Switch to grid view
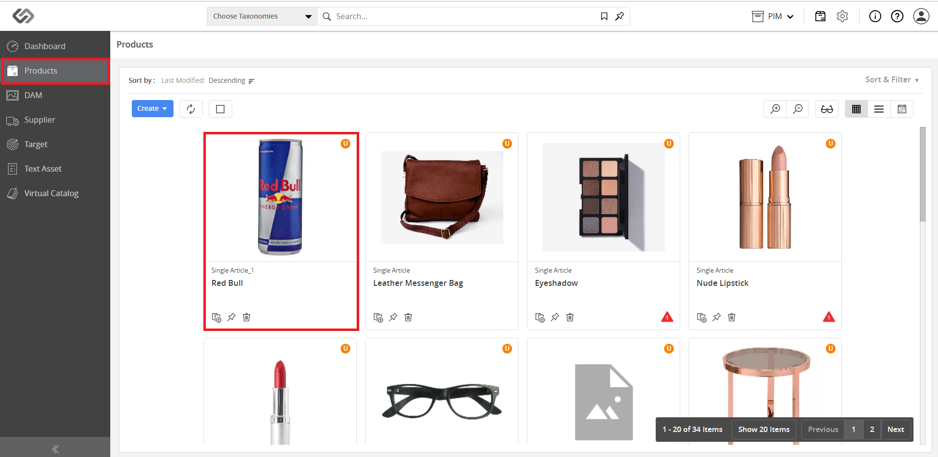This screenshot has height=457, width=938. click(856, 109)
